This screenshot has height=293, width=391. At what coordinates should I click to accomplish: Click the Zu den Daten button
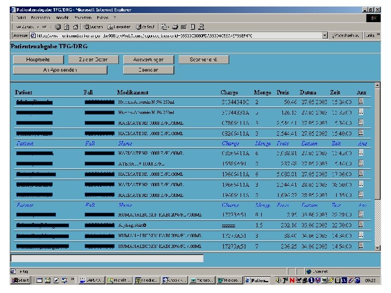[93, 60]
